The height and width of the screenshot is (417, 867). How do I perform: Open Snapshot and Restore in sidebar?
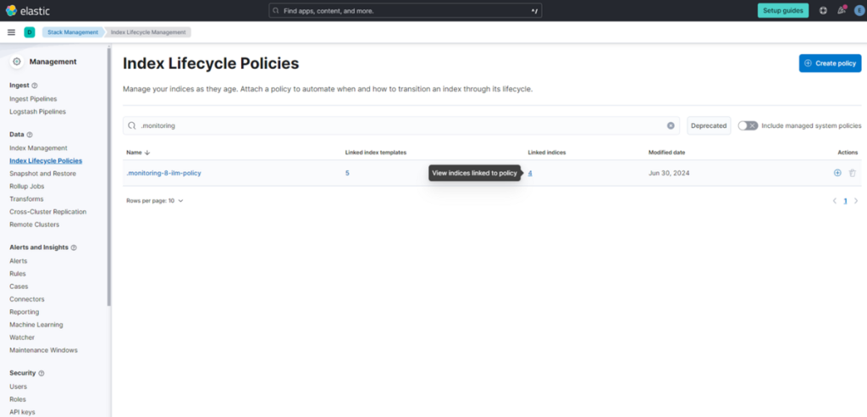pos(42,173)
